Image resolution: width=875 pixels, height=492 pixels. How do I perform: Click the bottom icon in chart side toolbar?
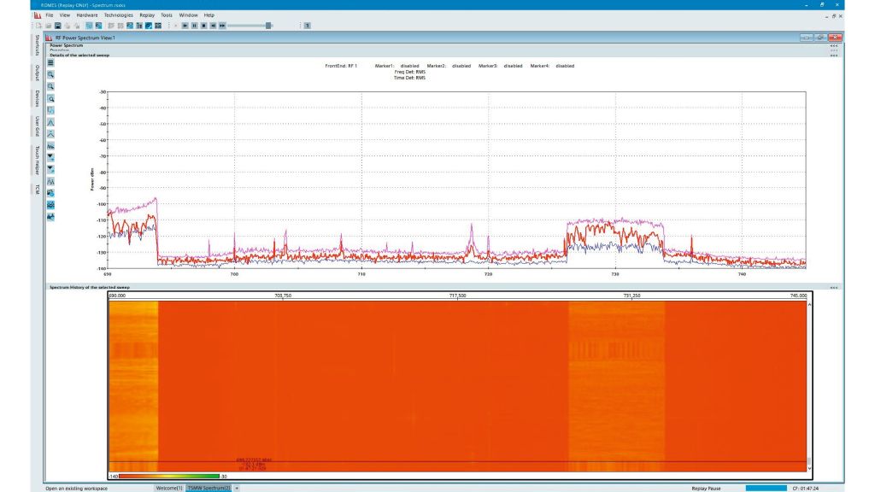click(51, 217)
